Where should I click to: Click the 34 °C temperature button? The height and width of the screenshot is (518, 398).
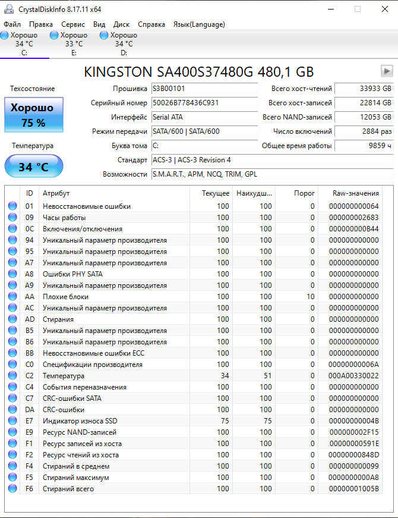33,167
